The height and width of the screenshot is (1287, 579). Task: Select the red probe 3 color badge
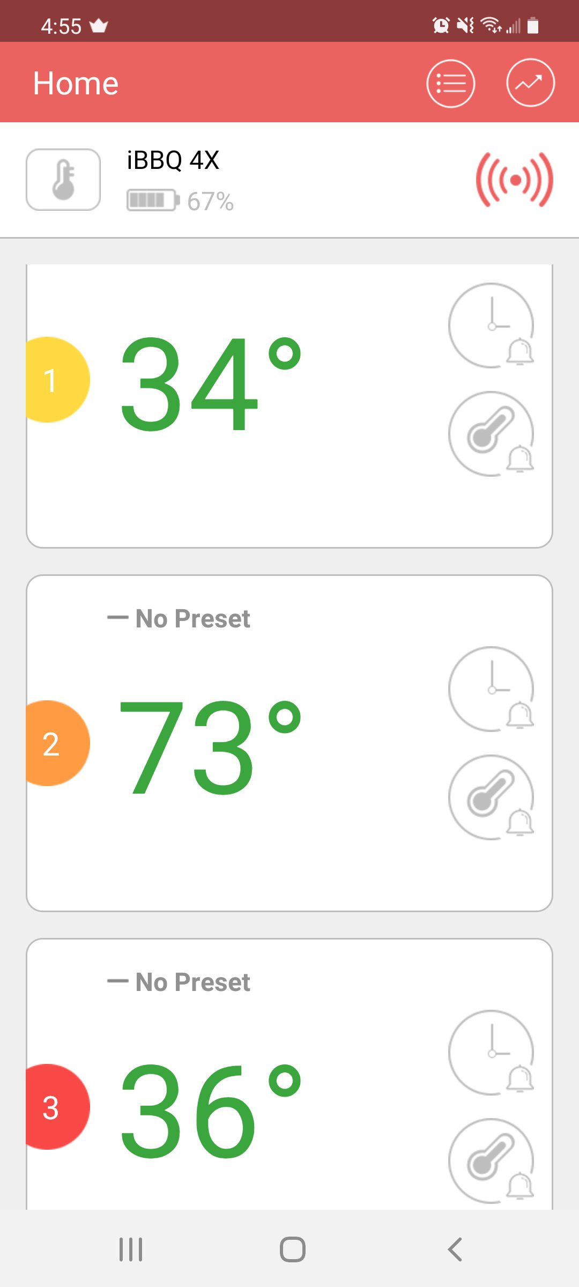57,1107
